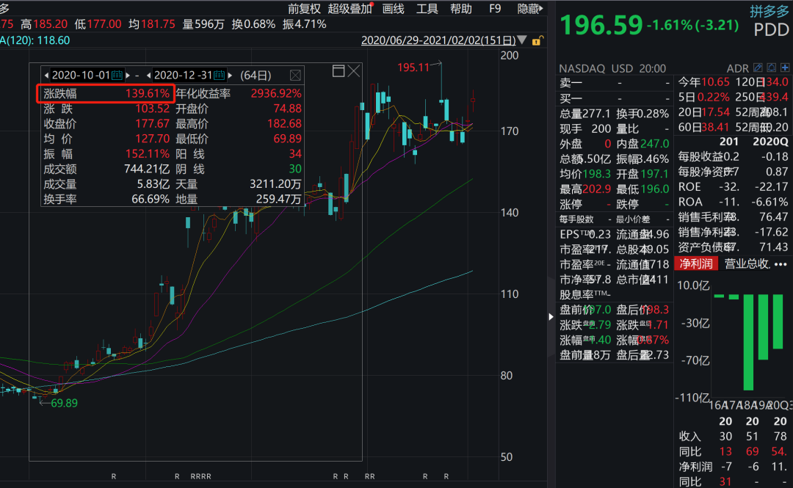Click the 天量 3211.20万 value
793x488 pixels.
point(275,185)
